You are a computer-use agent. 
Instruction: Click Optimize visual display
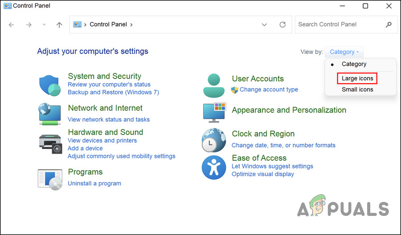[262, 174]
